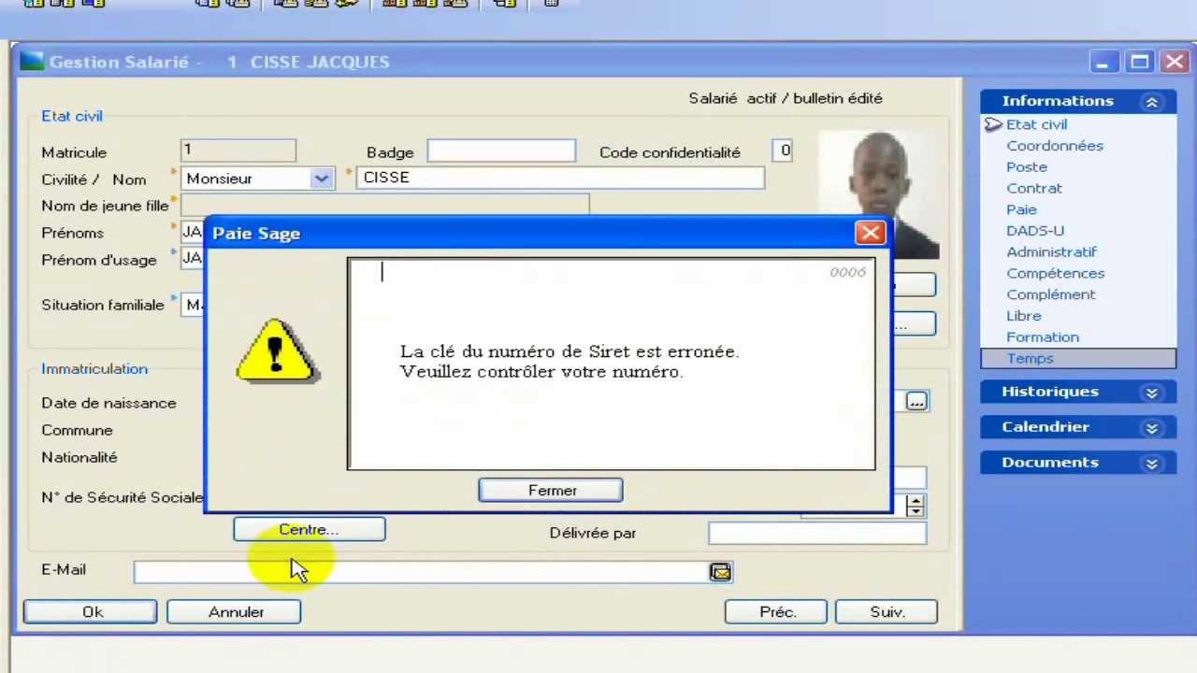The height and width of the screenshot is (673, 1197).
Task: Select Complément in the Informations list
Action: [x=1051, y=294]
